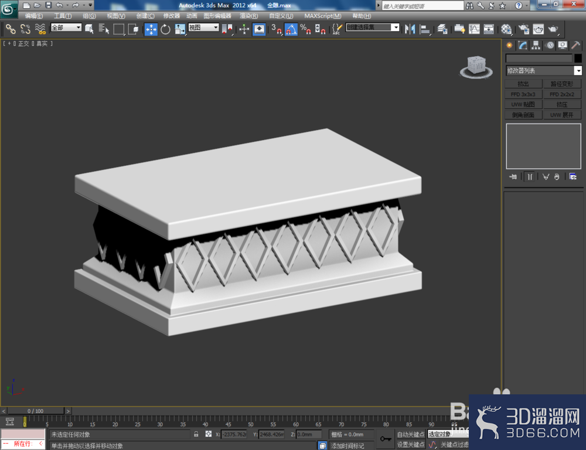Open the 3ds Max application menu button
The image size is (586, 450).
tap(9, 9)
